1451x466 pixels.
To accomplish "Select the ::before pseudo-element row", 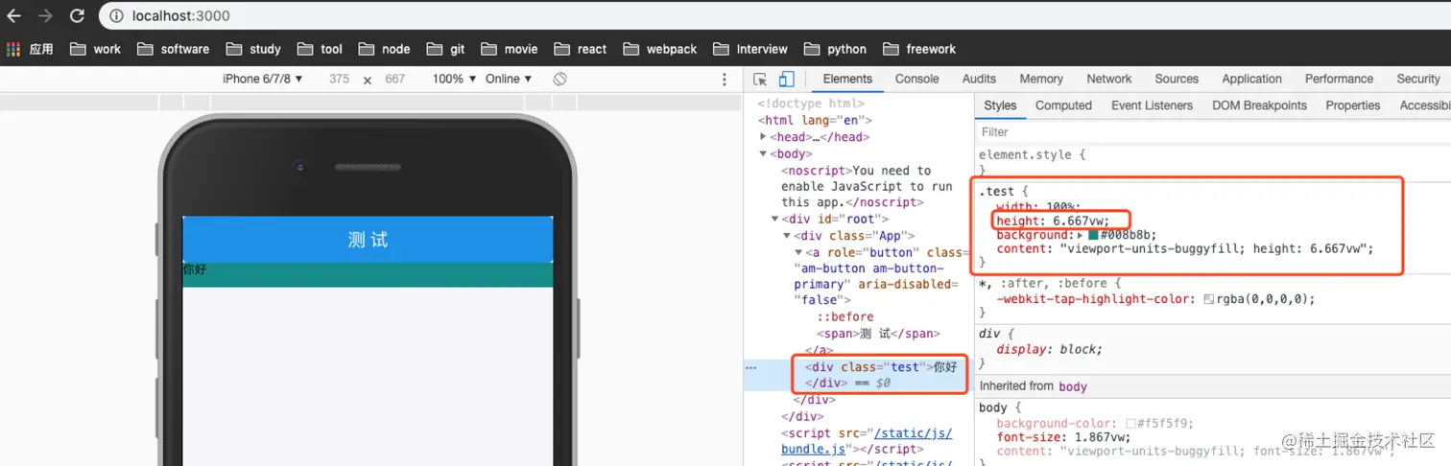I will (845, 316).
